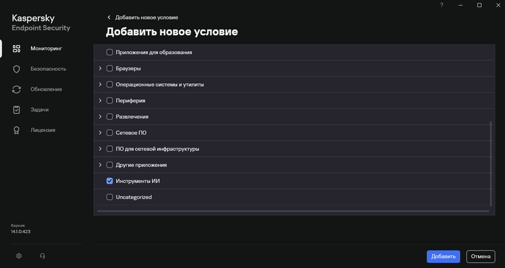Go to the Обновление section

[46, 90]
